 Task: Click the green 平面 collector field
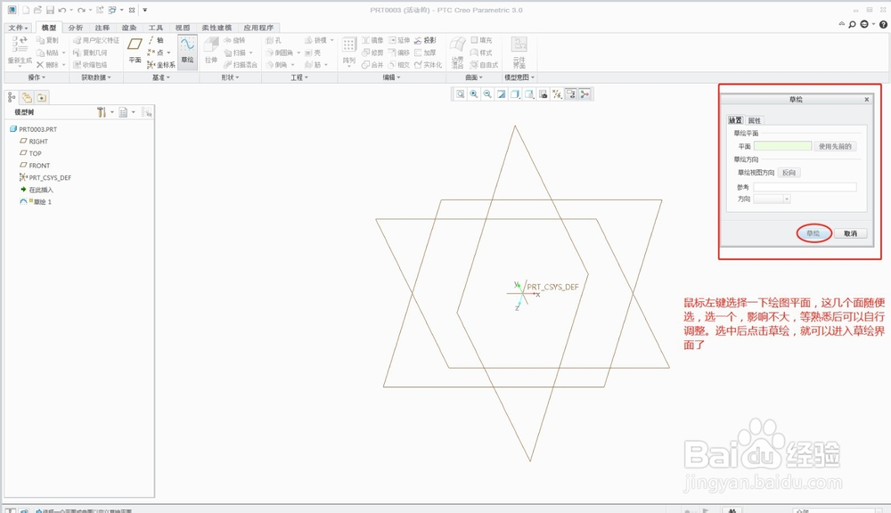tap(782, 146)
